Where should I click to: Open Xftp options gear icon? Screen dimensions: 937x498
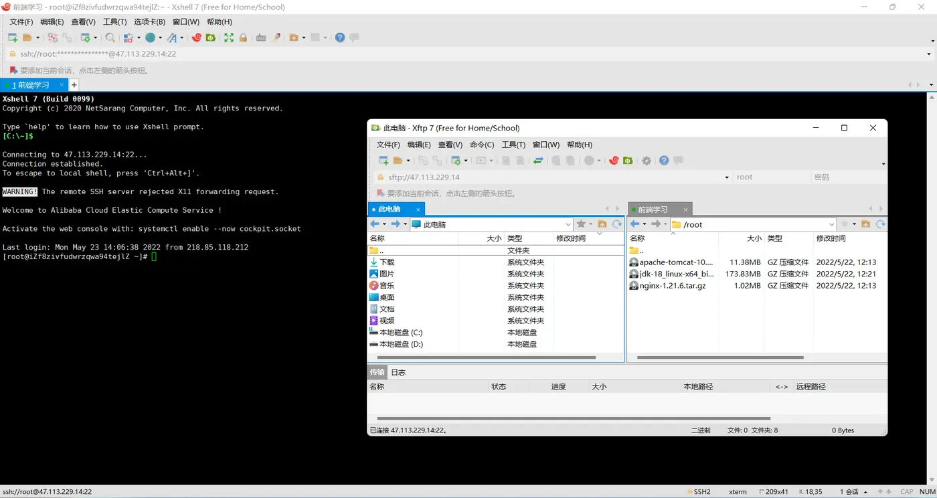pyautogui.click(x=647, y=161)
